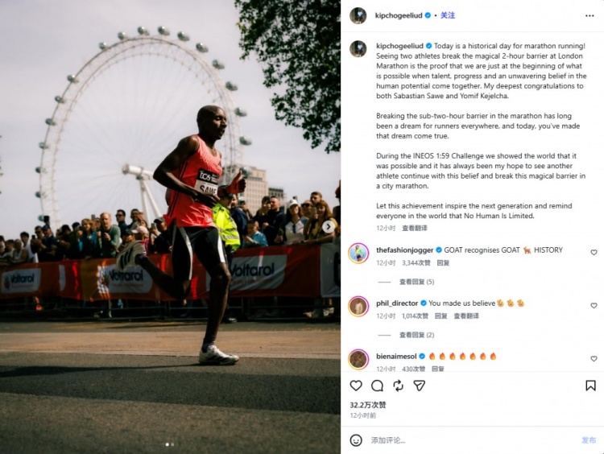This screenshot has height=454, width=604.
Task: Open the three-dot more options menu
Action: [590, 16]
